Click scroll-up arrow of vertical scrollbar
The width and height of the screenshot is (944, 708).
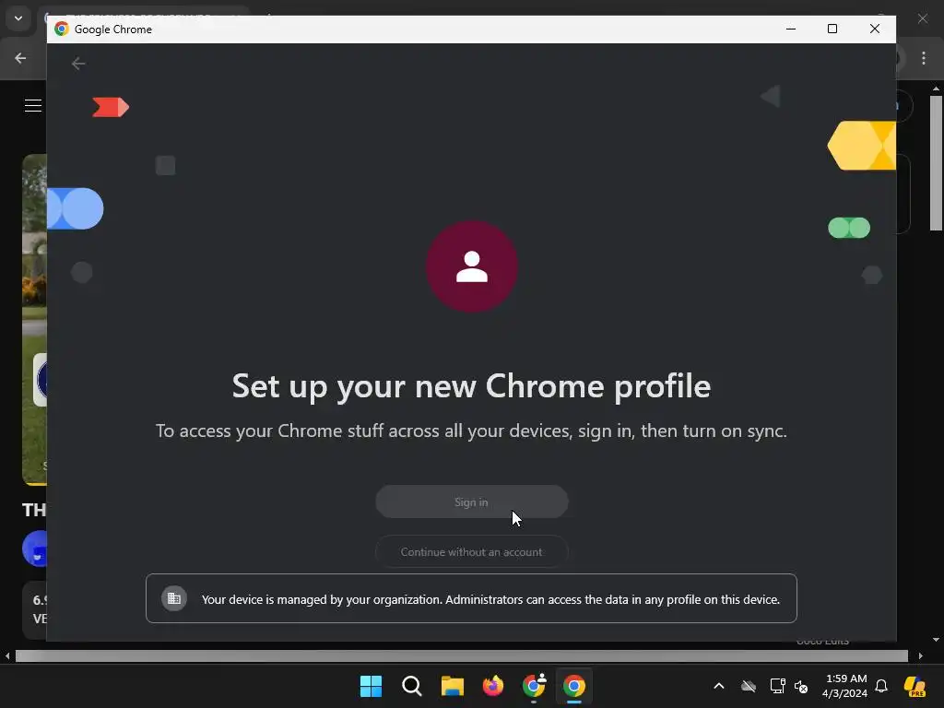[x=936, y=88]
